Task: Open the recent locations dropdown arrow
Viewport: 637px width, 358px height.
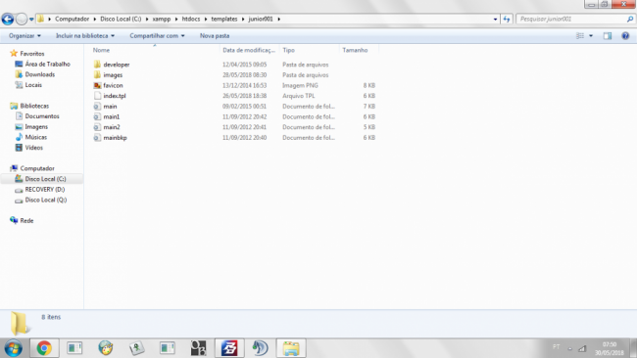Action: (x=31, y=19)
